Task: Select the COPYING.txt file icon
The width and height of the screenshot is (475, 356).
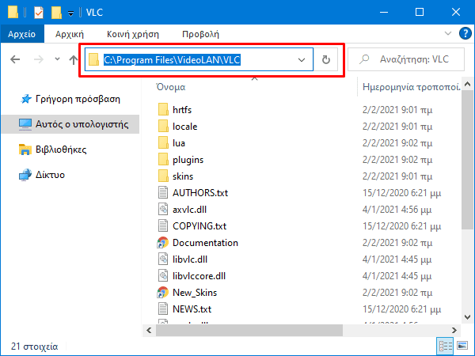Action: tap(163, 226)
